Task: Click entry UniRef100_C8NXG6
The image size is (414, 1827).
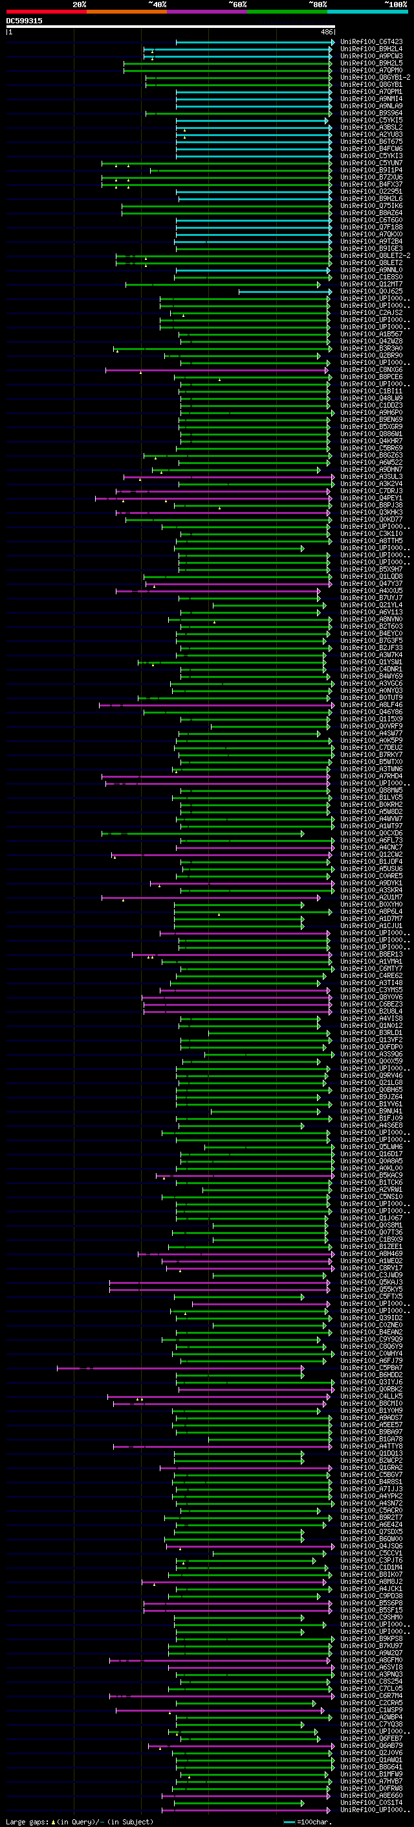Action: click(x=371, y=369)
